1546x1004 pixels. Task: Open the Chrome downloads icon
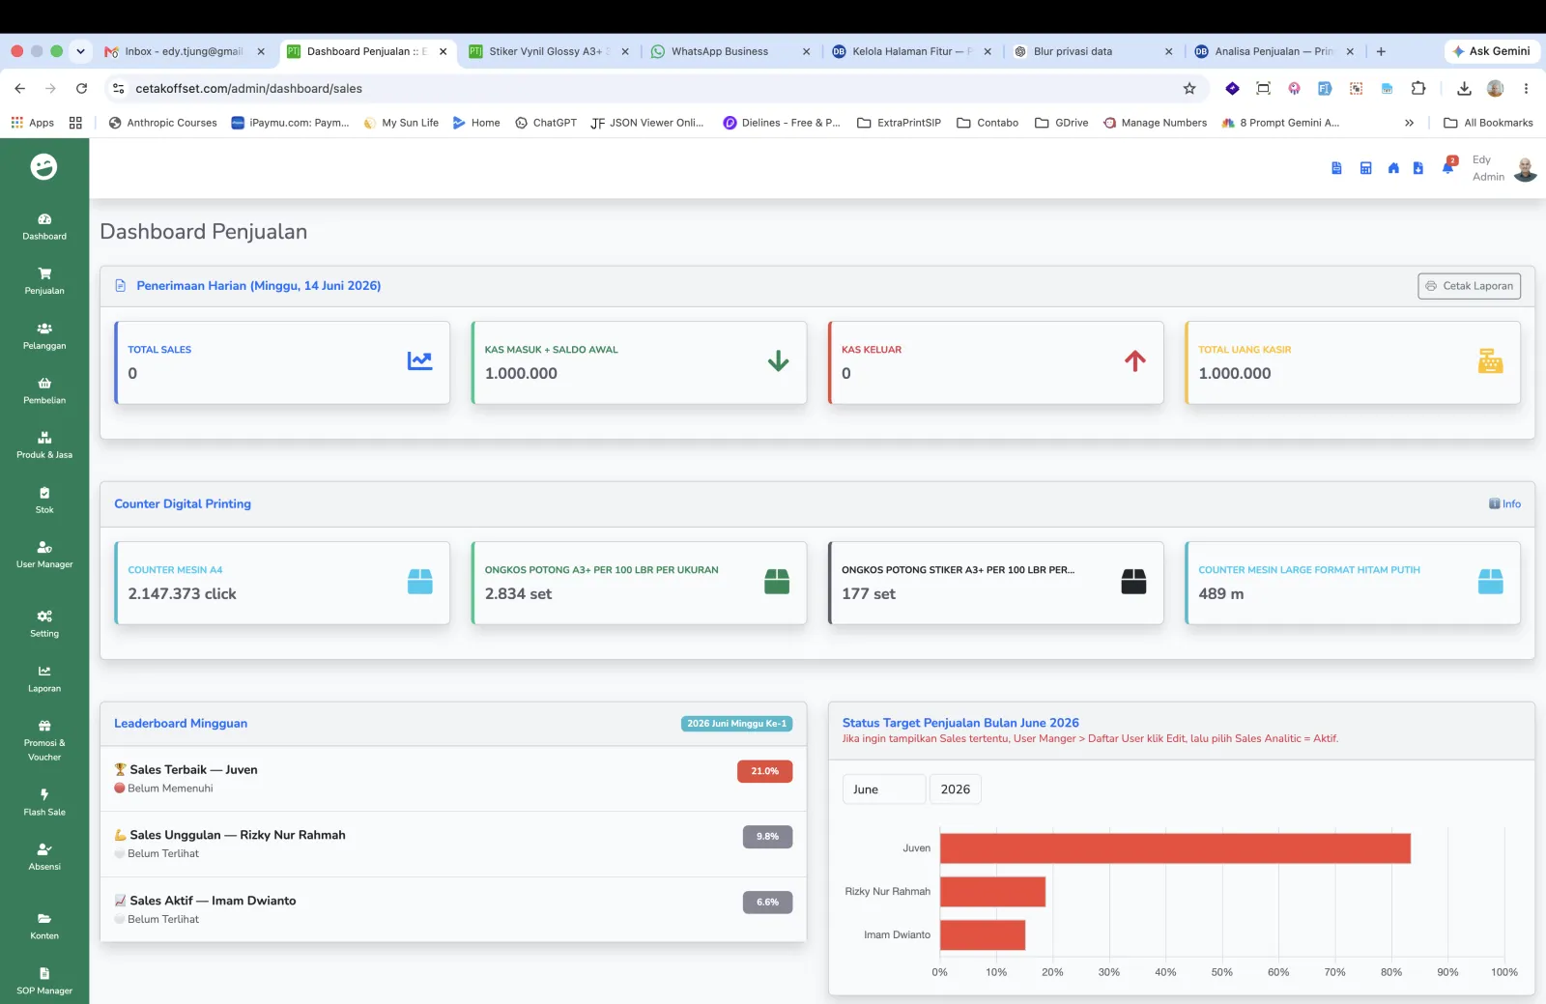1465,88
